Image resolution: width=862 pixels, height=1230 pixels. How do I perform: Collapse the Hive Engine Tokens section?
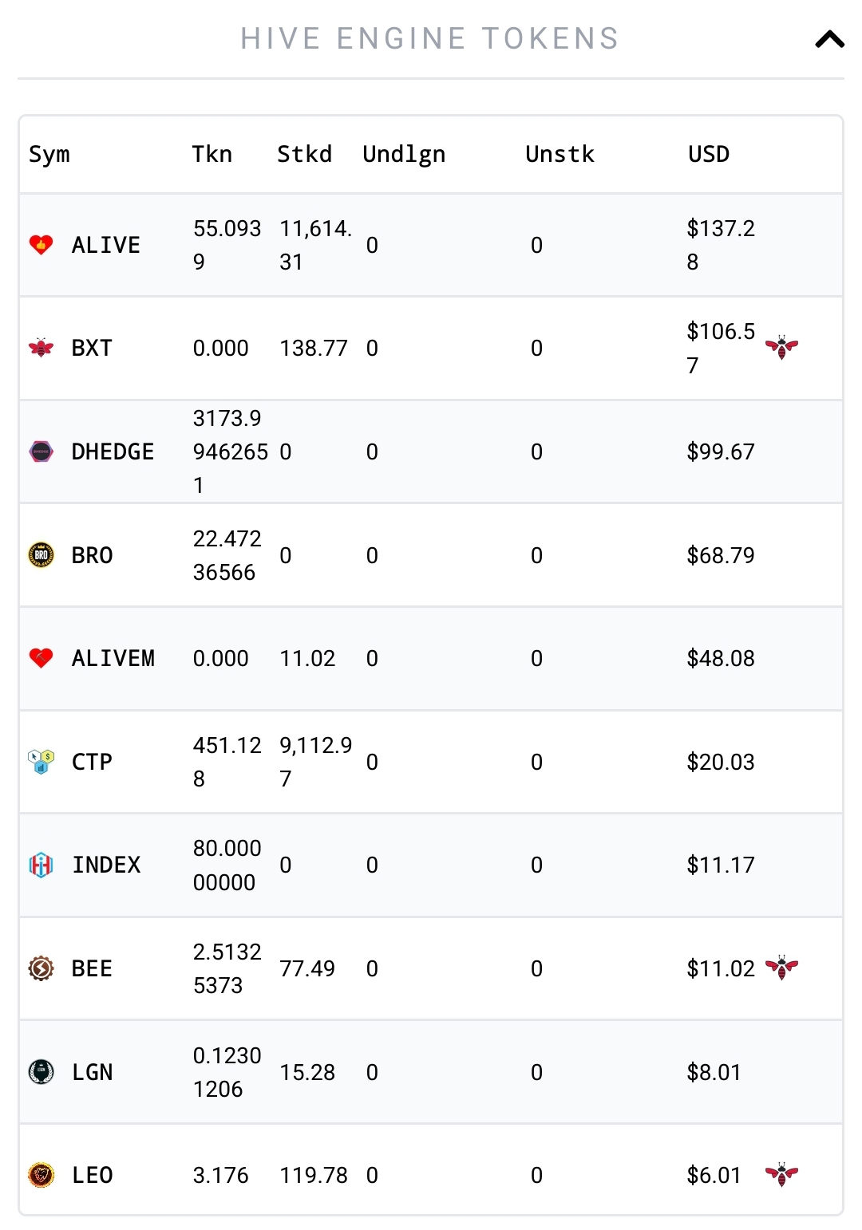click(829, 39)
